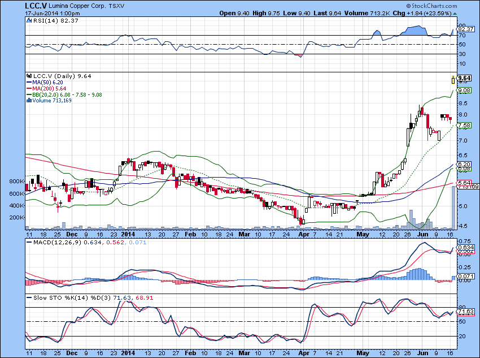The image size is (480, 358).
Task: Click the blue line marker before MA(50)
Action: 29,82
